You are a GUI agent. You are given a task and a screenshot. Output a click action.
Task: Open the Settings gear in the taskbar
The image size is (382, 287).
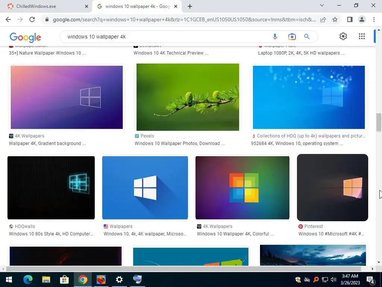(x=119, y=280)
